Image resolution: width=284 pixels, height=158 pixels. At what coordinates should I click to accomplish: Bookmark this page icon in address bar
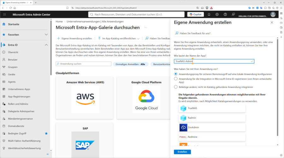[x=68, y=8]
